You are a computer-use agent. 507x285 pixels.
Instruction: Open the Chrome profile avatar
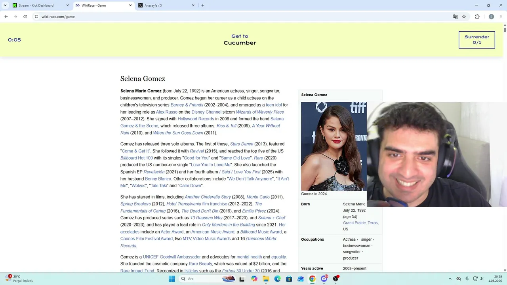coord(491,17)
